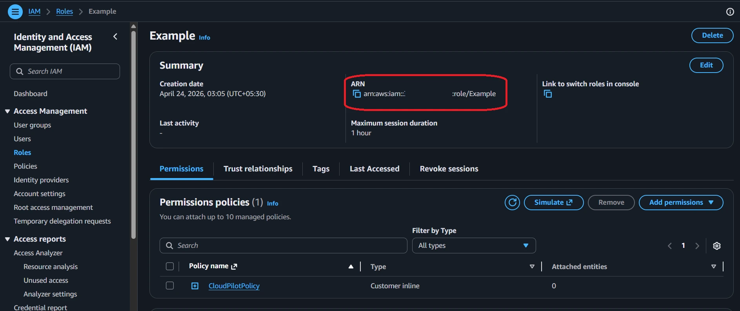Select all policies header checkbox
This screenshot has width=740, height=311.
170,266
